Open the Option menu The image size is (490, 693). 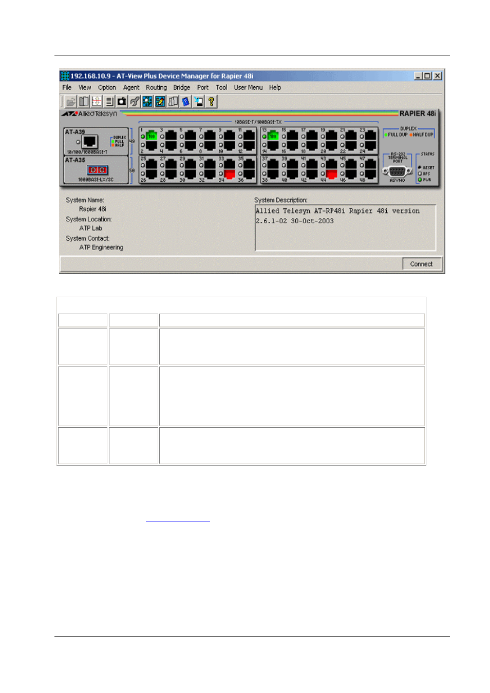107,88
